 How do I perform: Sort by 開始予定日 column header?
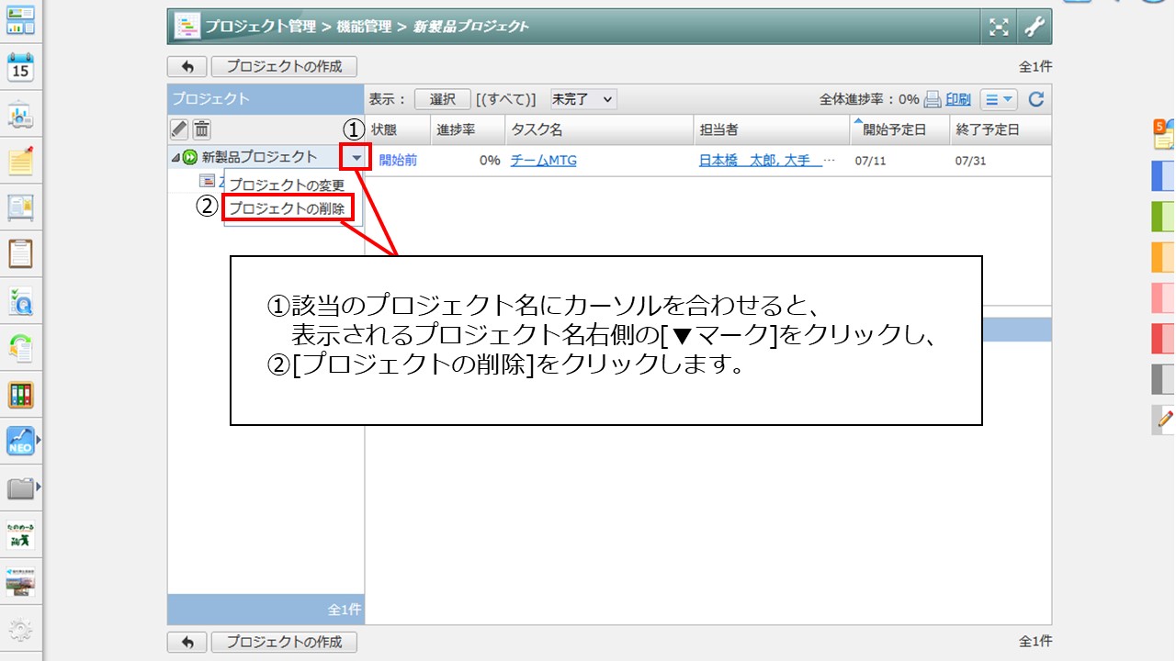(893, 129)
